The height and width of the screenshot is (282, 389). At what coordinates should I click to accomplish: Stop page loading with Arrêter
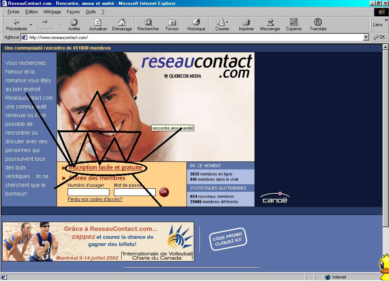click(74, 25)
